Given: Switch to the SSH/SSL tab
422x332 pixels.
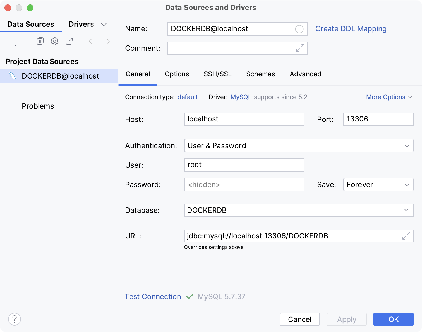Looking at the screenshot, I should [x=218, y=74].
